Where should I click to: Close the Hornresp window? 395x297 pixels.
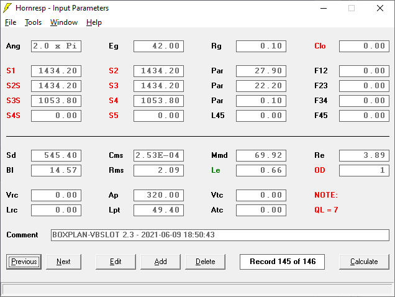(x=380, y=8)
